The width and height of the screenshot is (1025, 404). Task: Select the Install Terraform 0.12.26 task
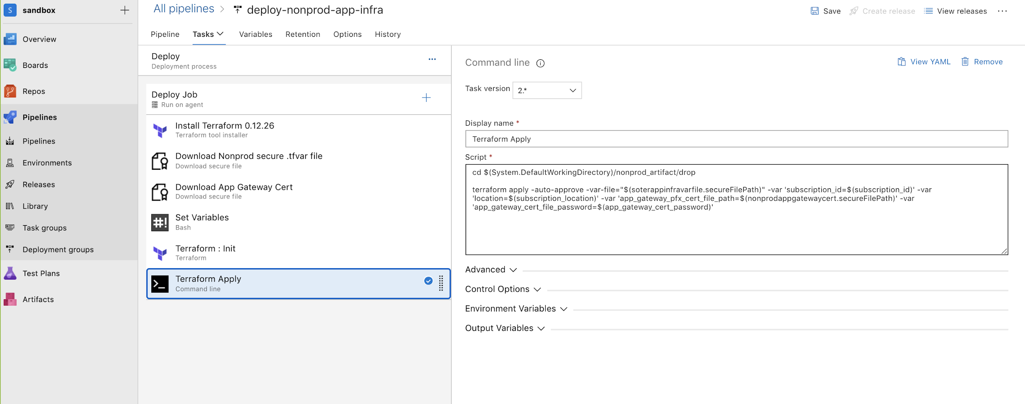pos(298,130)
